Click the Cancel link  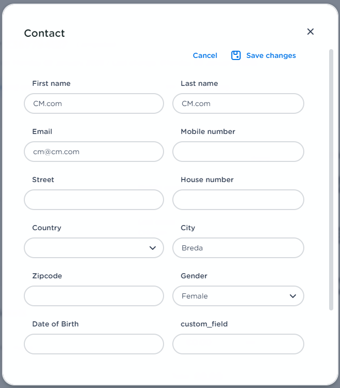click(205, 55)
